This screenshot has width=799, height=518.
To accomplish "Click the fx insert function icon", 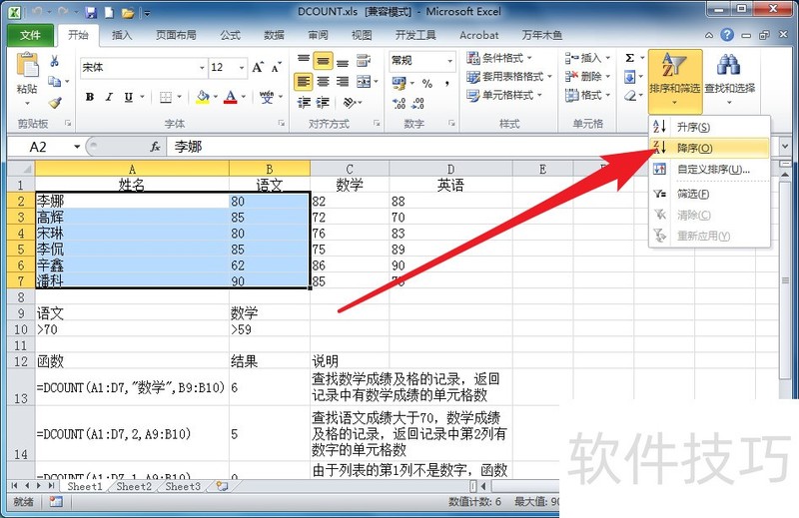I will click(x=156, y=147).
